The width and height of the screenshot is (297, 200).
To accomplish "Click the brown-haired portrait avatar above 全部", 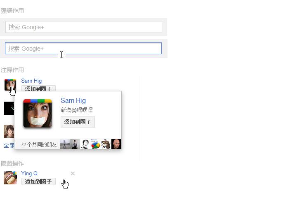I will (9, 131).
